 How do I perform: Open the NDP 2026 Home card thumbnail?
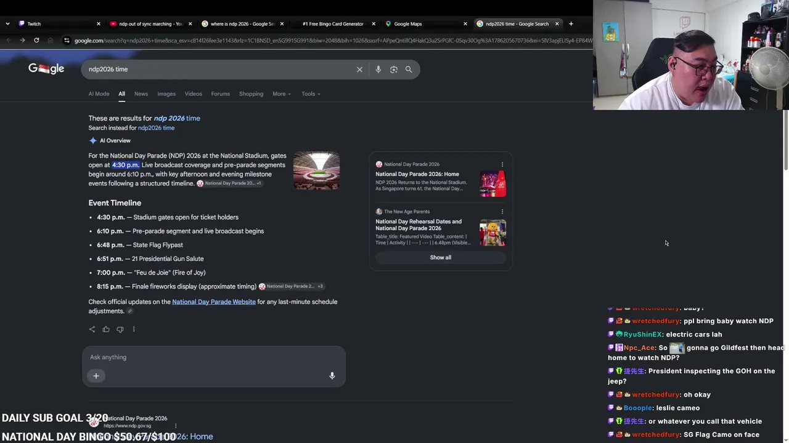493,184
